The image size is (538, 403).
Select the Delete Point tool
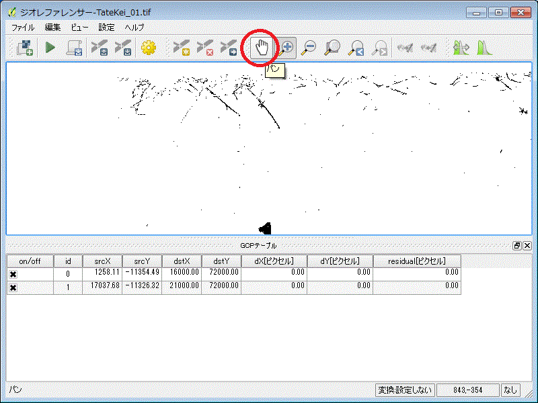(x=204, y=48)
